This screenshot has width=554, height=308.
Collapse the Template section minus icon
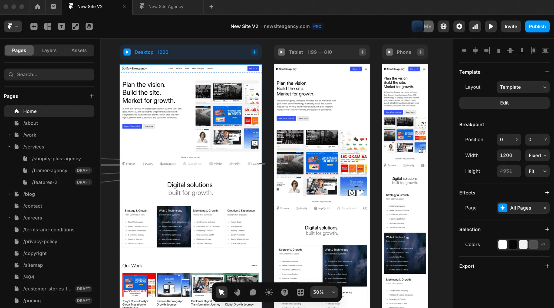point(547,72)
